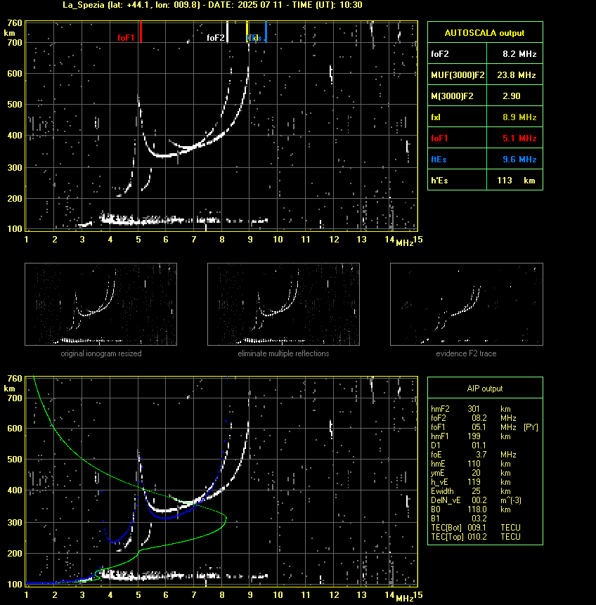Select the B0 118.0 km row
This screenshot has height=605, width=596.
click(471, 509)
